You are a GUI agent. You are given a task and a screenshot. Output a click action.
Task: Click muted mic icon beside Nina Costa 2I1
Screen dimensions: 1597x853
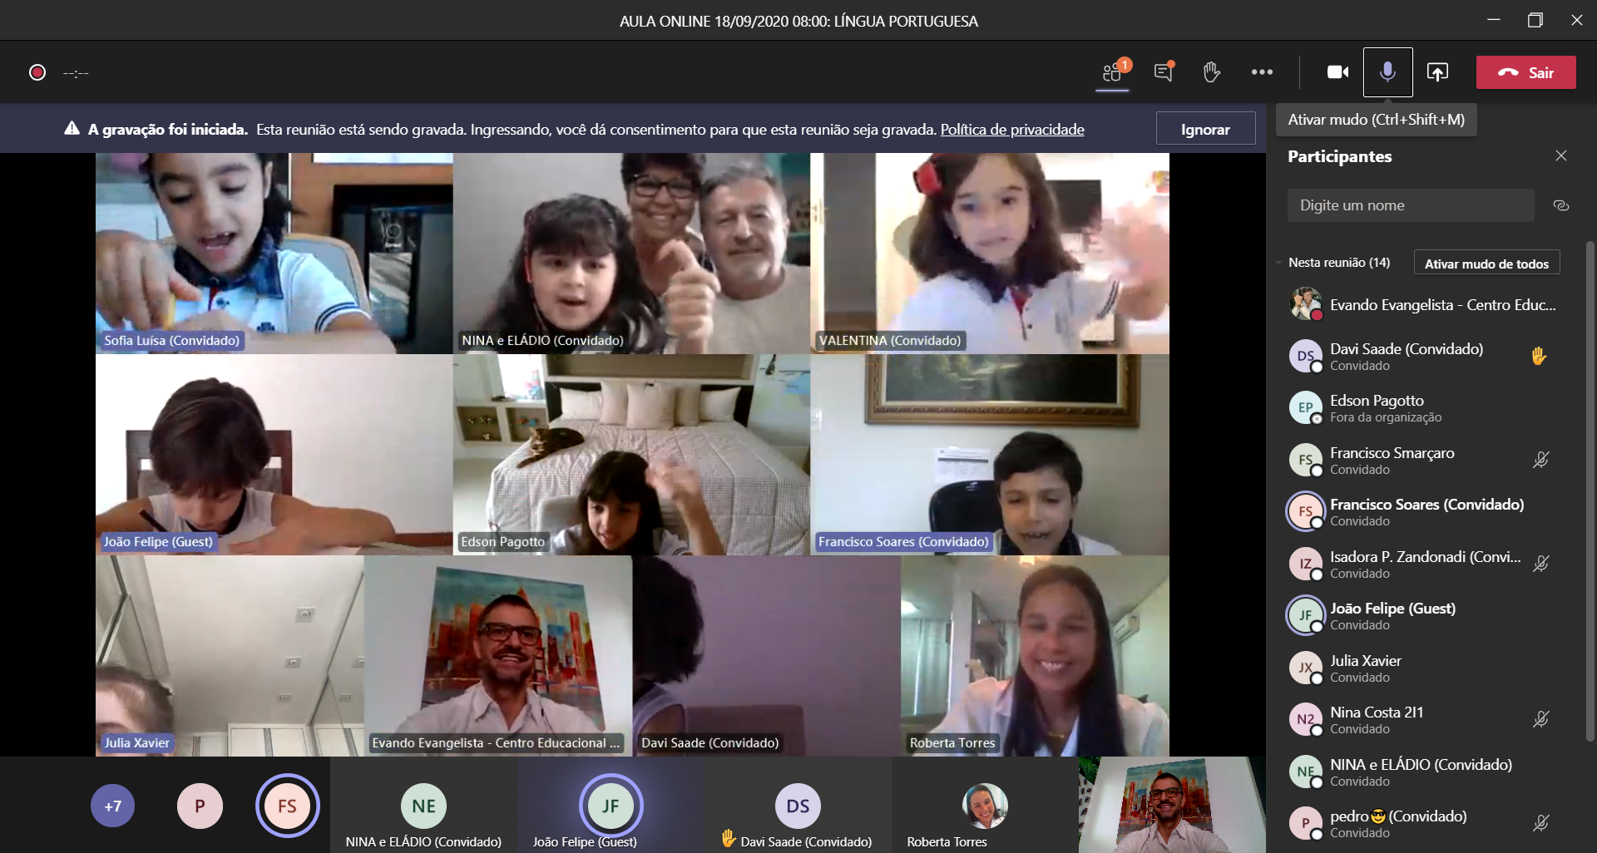1541,719
